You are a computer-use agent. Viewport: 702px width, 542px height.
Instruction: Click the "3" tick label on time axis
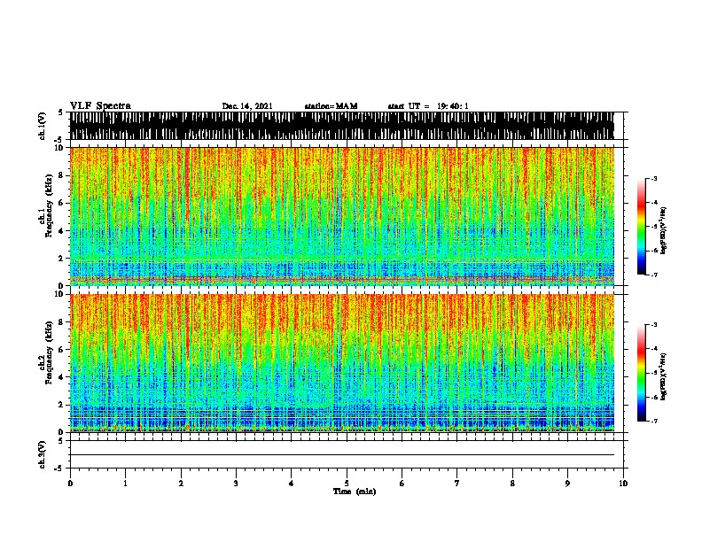(x=236, y=484)
